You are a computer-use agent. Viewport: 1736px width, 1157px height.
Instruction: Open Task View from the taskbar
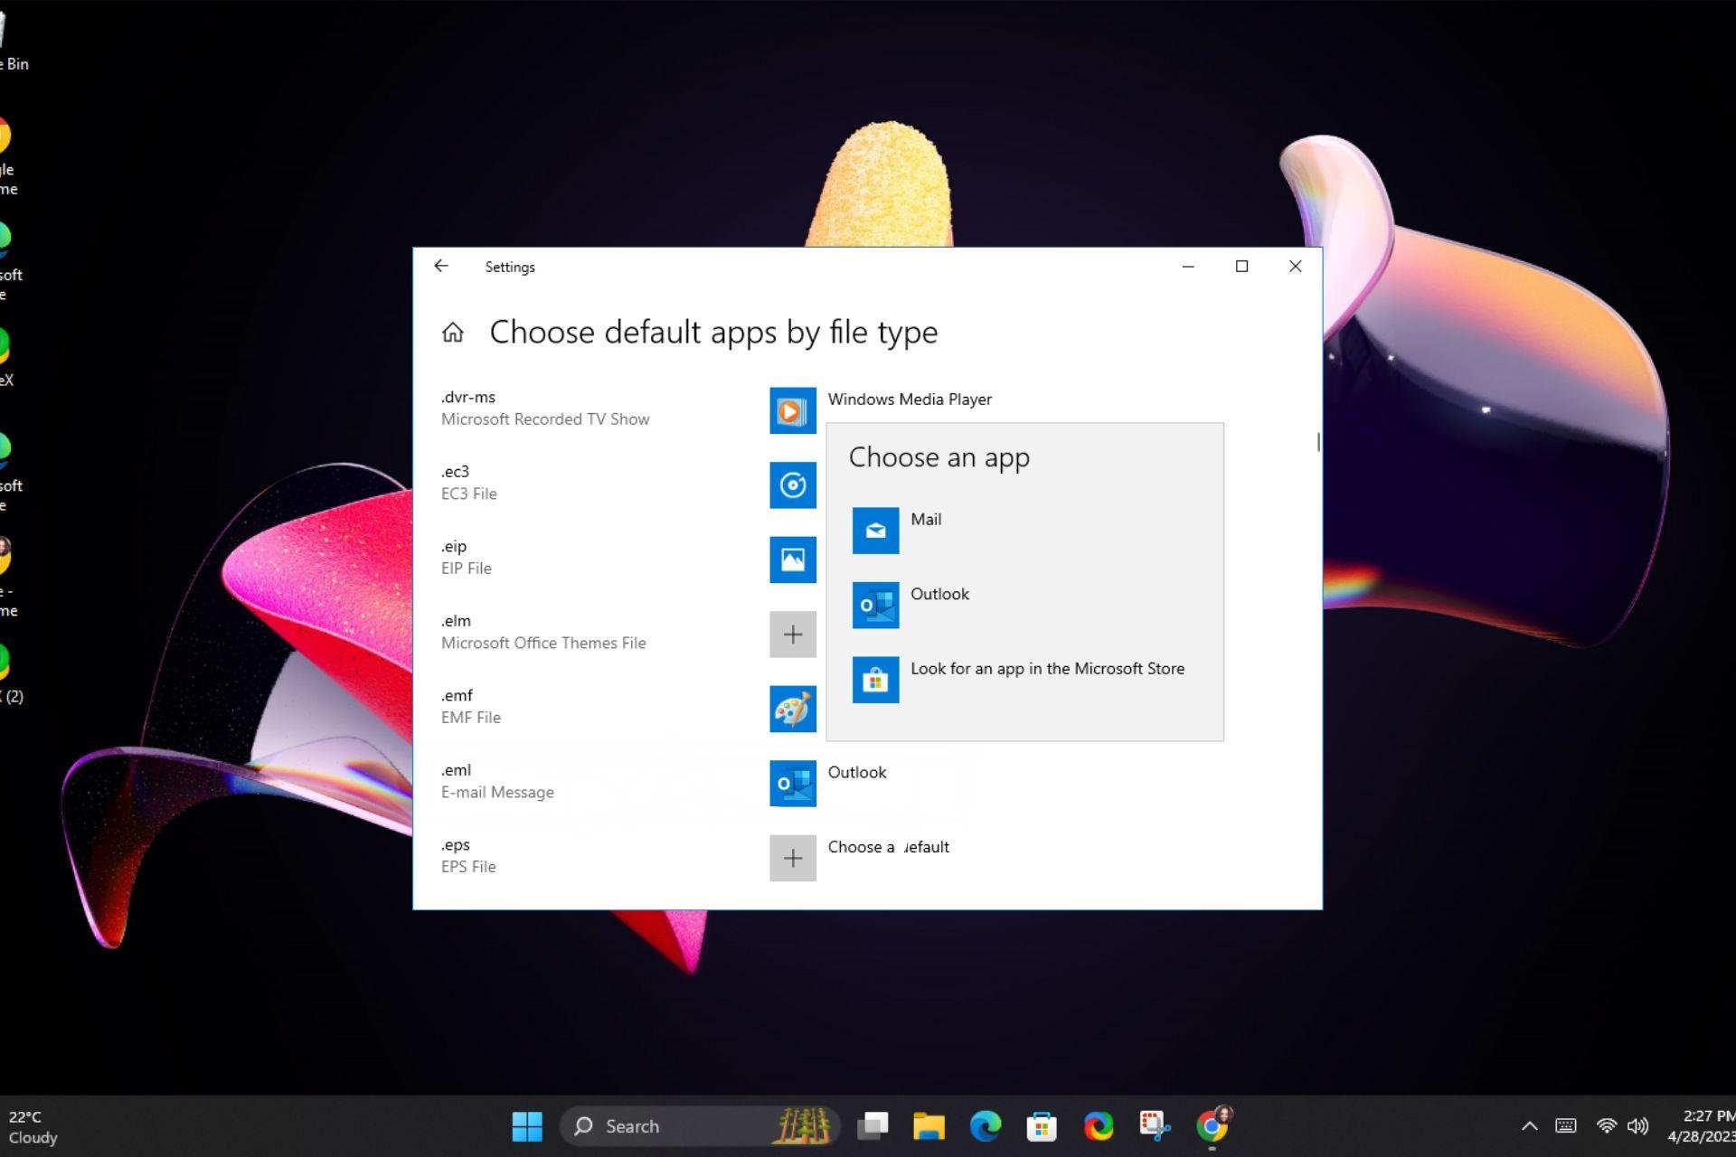click(x=873, y=1126)
